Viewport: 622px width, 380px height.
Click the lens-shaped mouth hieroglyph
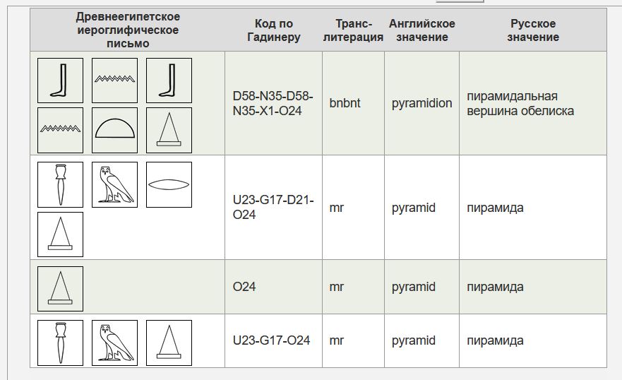pyautogui.click(x=169, y=184)
